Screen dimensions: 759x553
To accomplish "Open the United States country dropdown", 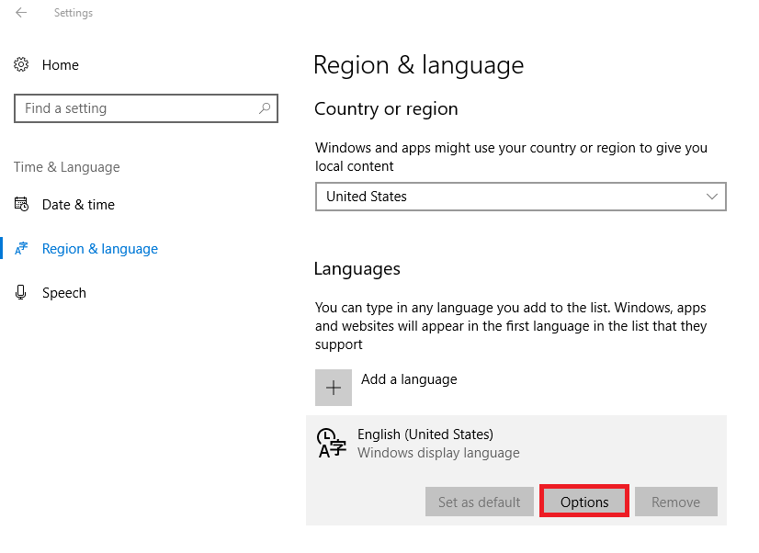I will click(520, 197).
